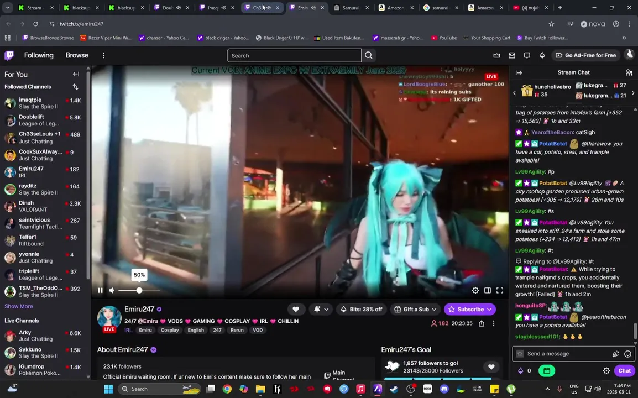Screen dimensions: 638x398
Task: Click IRL category link under title
Action: (128, 330)
